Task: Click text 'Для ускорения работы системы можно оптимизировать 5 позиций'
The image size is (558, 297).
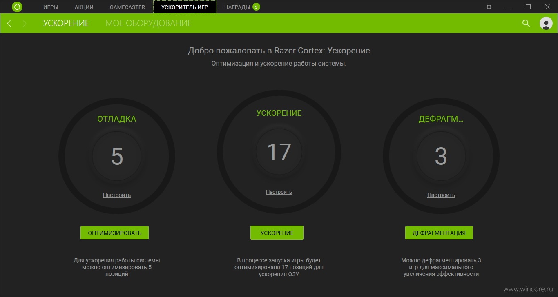Action: click(x=117, y=267)
